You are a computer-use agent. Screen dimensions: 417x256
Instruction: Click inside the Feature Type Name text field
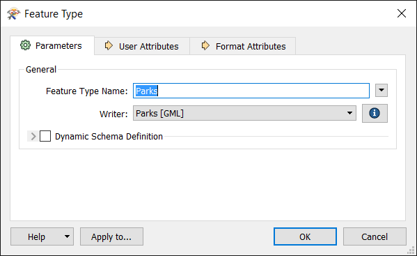tap(251, 91)
